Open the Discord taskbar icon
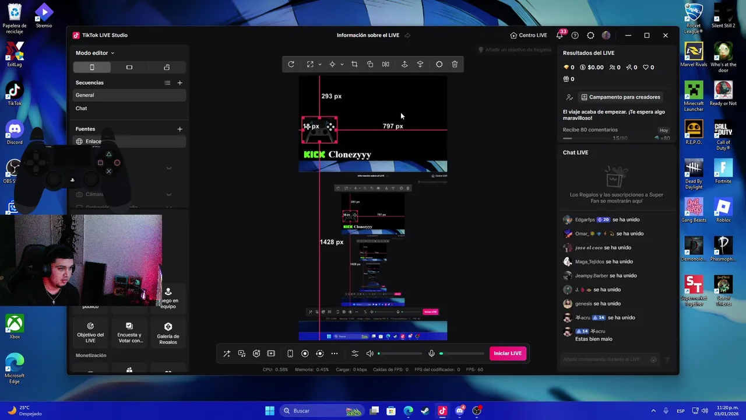 click(x=460, y=411)
